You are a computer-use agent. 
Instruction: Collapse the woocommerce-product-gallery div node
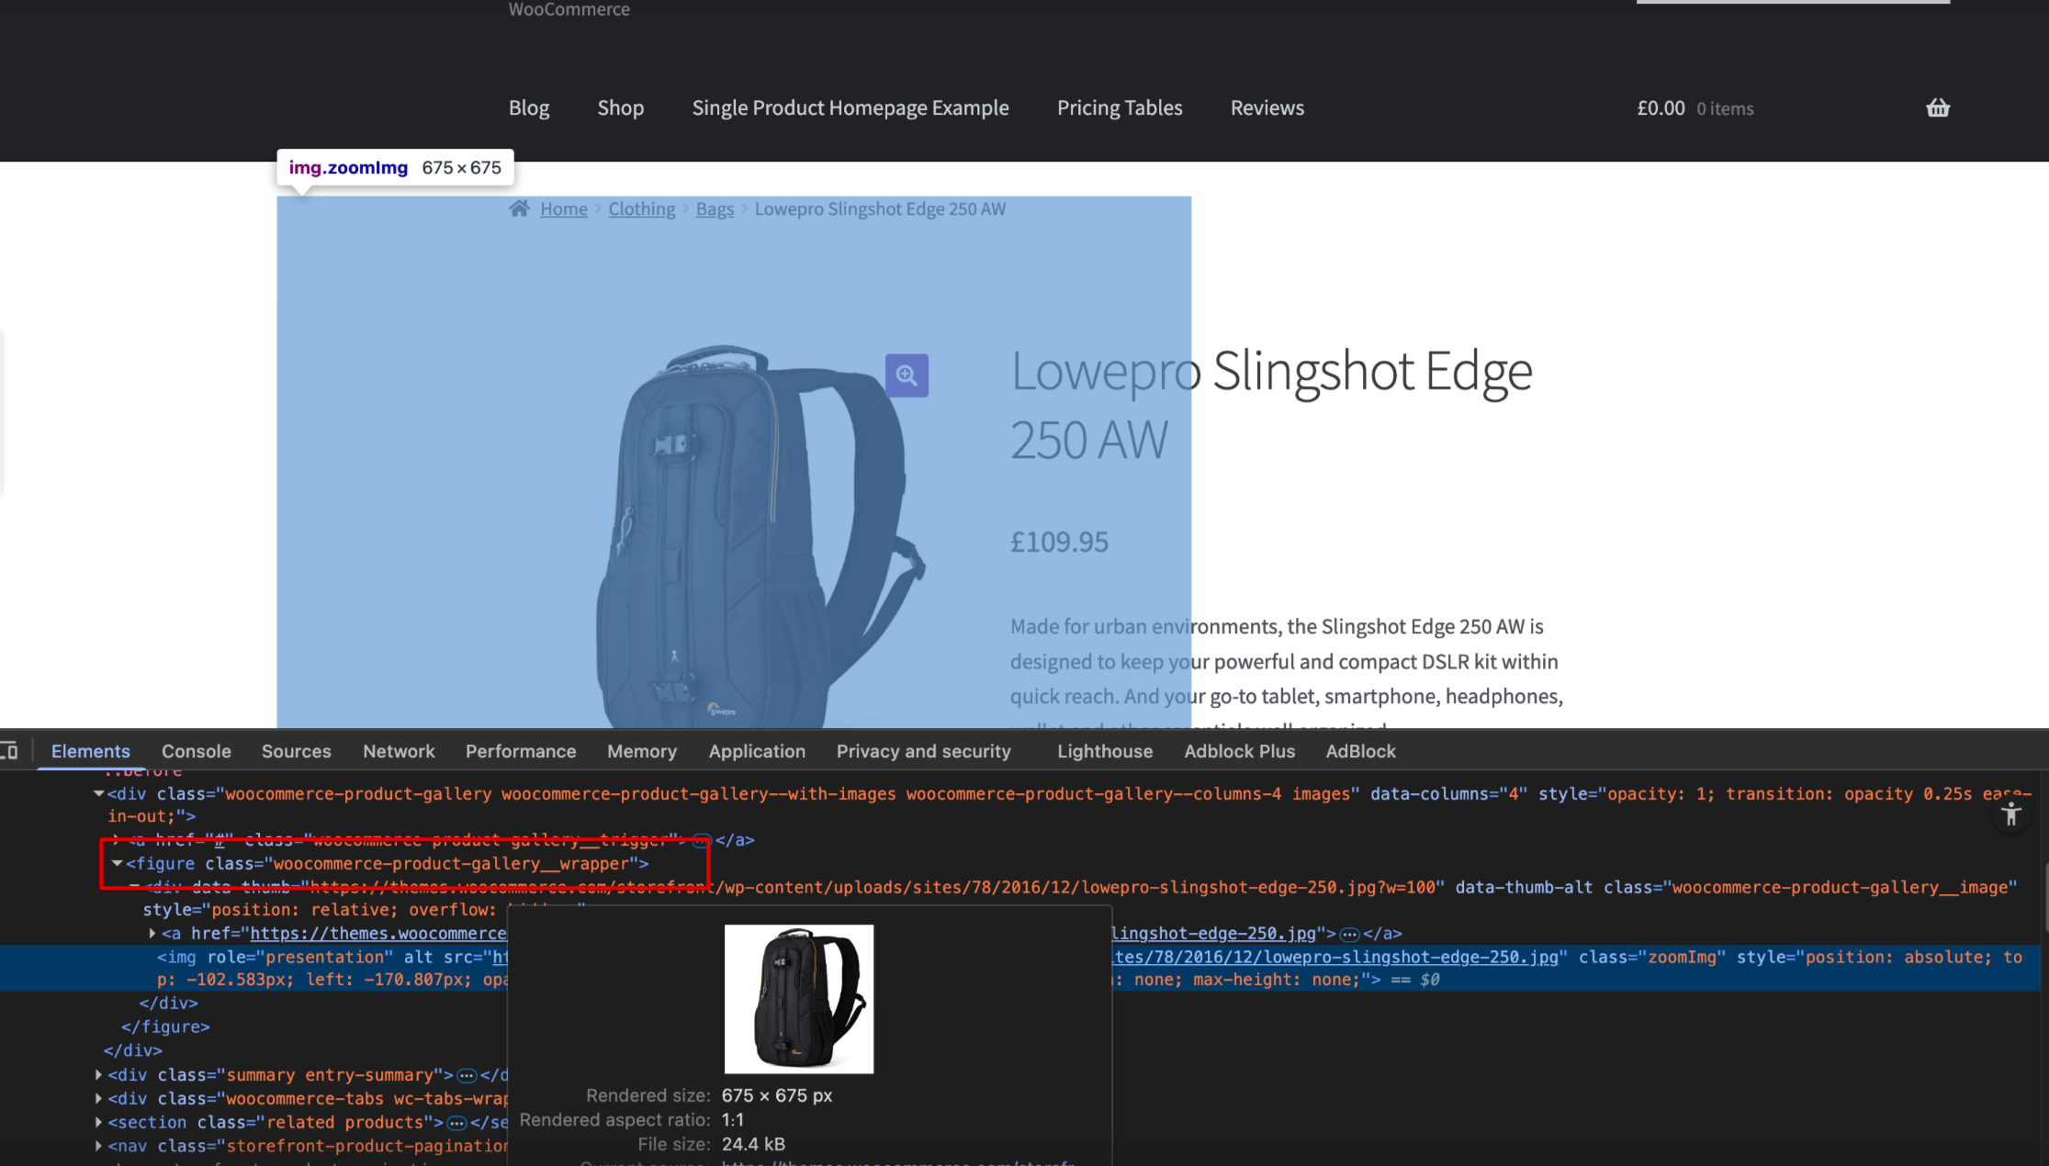click(98, 794)
